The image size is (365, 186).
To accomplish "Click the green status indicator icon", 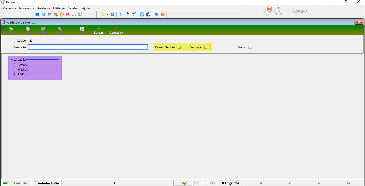I will (5, 183).
